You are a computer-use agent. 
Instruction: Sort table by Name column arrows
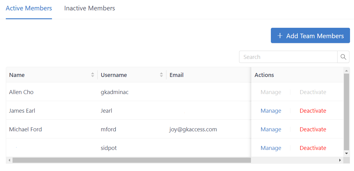pos(93,75)
